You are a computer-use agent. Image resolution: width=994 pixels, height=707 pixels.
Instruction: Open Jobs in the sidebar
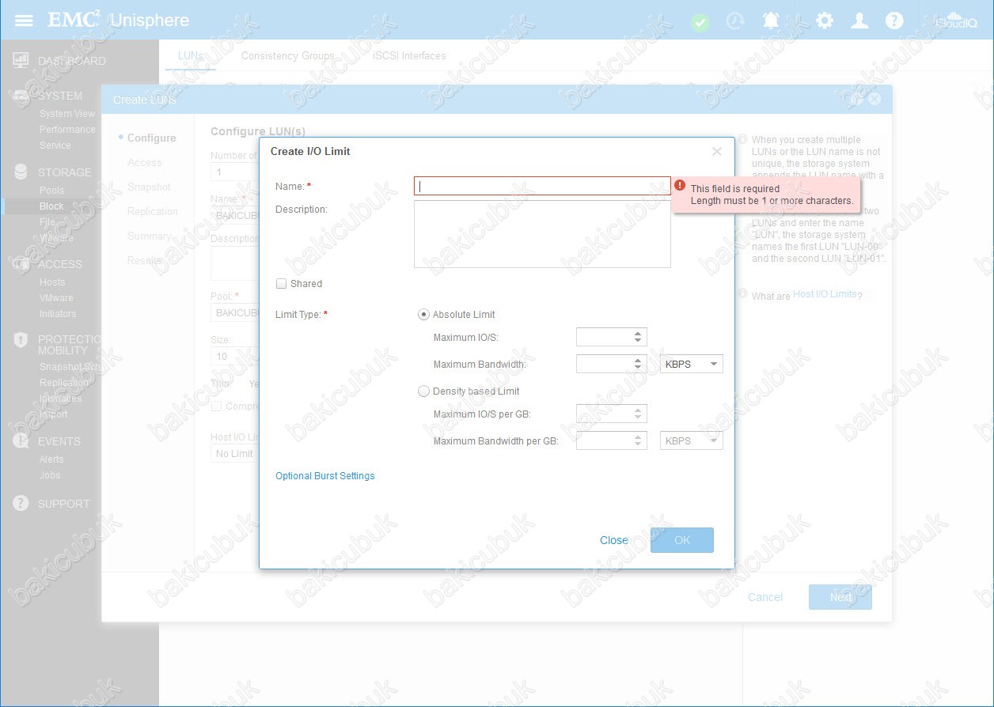50,475
